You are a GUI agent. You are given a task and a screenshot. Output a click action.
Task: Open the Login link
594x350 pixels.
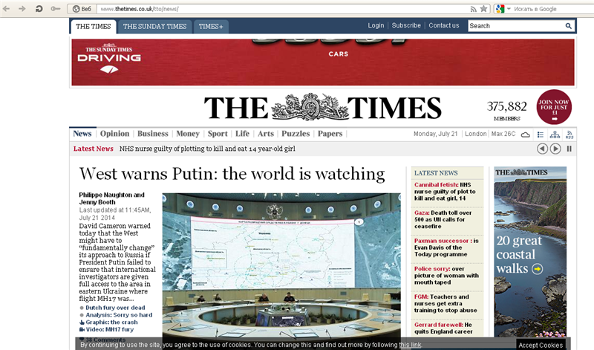[376, 25]
